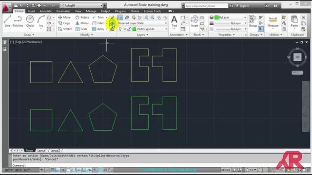Toggle MODEL space button in status bar

click(x=226, y=170)
